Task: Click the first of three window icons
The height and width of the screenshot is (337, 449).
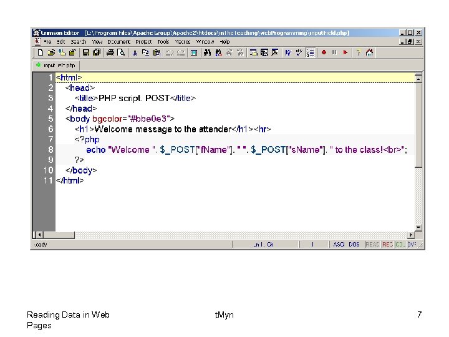Action: [x=253, y=52]
